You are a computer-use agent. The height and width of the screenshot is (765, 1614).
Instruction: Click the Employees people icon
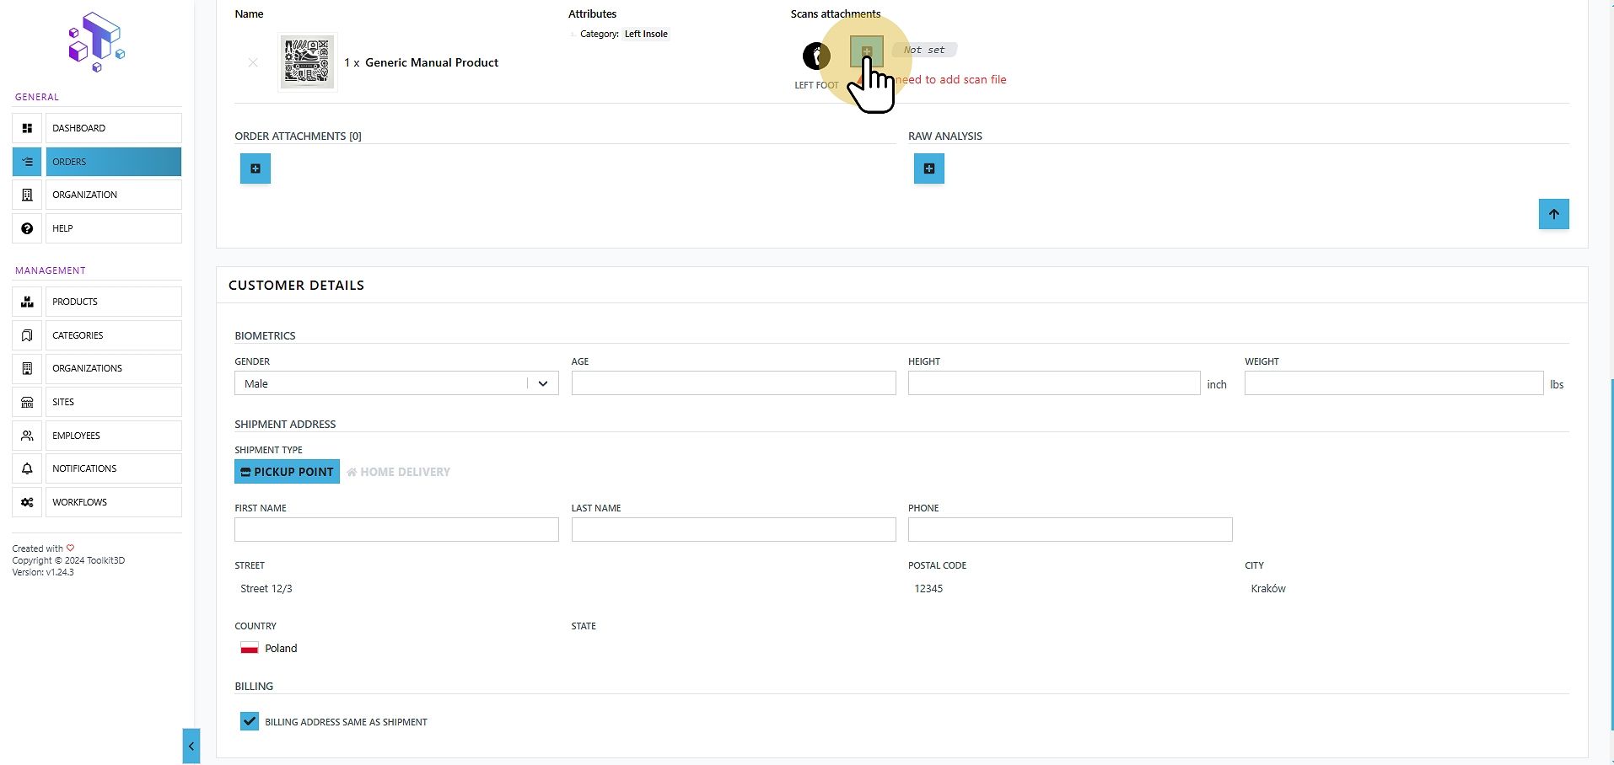27,436
